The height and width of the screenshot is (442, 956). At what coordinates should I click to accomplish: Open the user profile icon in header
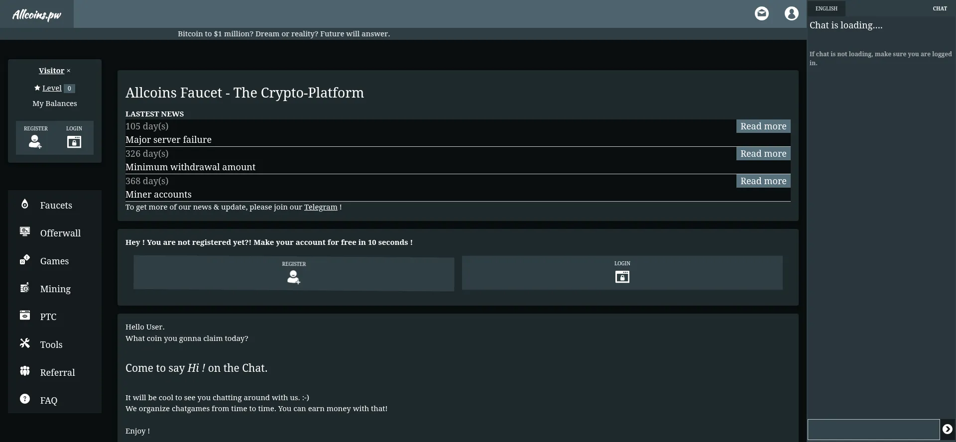click(x=791, y=13)
